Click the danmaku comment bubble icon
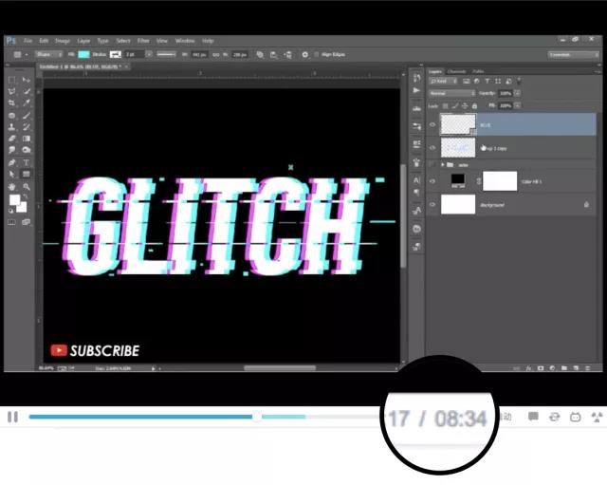Image resolution: width=607 pixels, height=485 pixels. tap(533, 417)
